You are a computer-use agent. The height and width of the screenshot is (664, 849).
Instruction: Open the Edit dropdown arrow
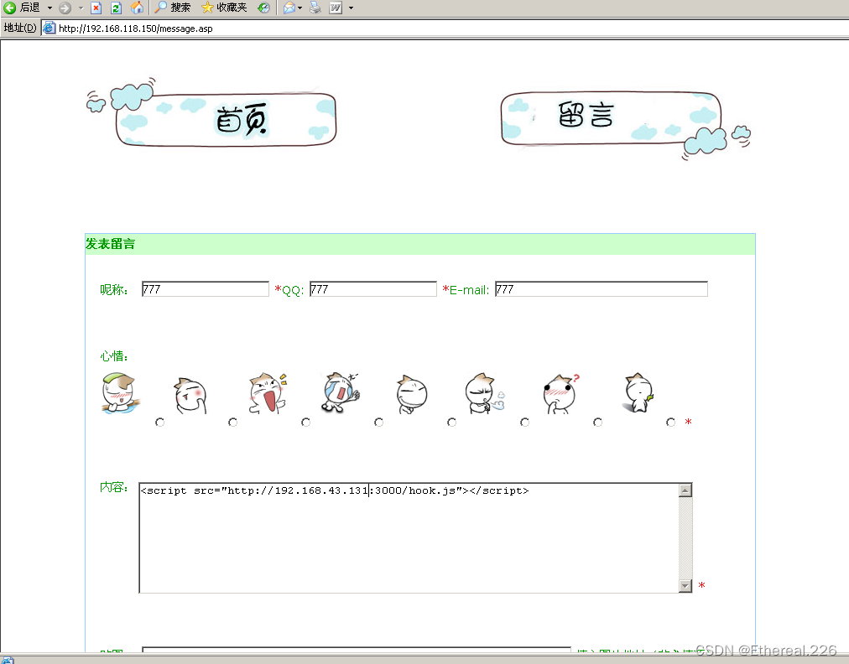coord(351,8)
